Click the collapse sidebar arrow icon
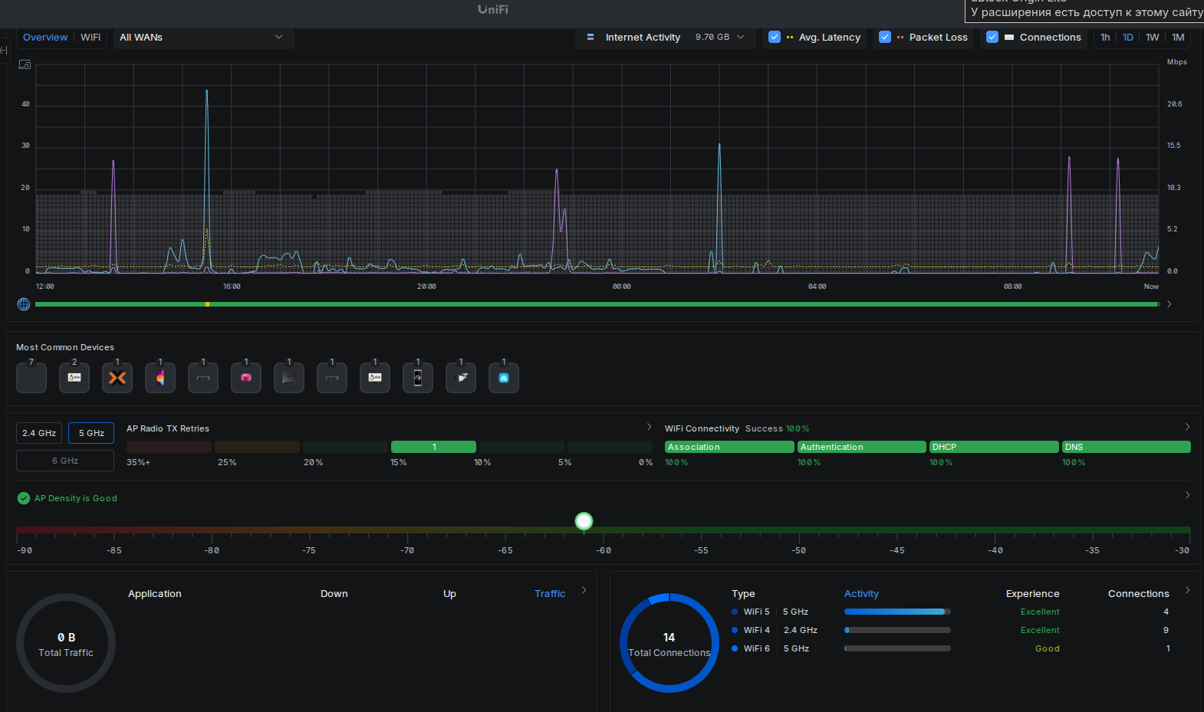 [x=4, y=51]
